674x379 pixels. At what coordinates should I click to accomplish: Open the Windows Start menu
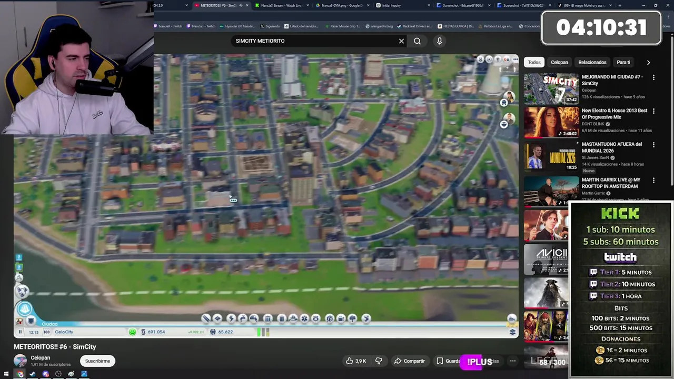point(6,374)
